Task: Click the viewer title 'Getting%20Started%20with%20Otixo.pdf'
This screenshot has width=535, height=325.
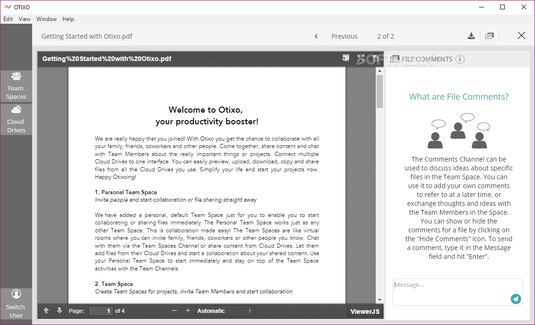Action: click(x=107, y=59)
